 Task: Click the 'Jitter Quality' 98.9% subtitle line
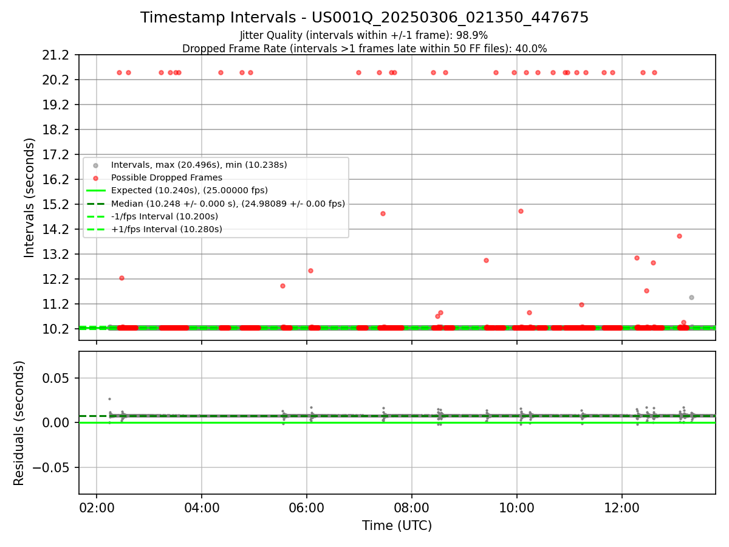tap(364, 35)
